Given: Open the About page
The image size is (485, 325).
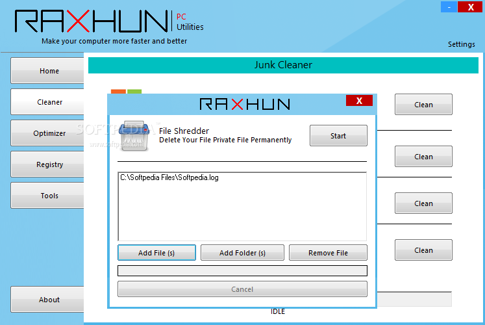Looking at the screenshot, I should point(47,299).
